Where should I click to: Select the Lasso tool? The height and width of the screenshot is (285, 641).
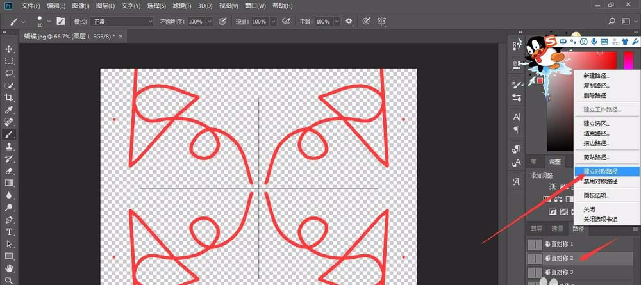click(8, 74)
